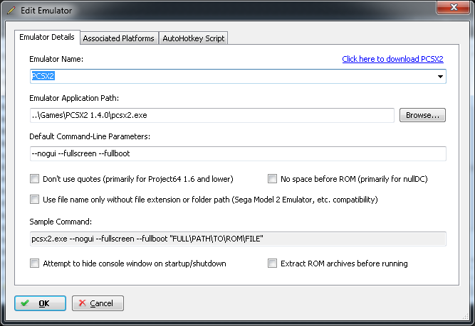
Task: Tick the 'No space before ROM' checkbox
Action: pyautogui.click(x=272, y=179)
